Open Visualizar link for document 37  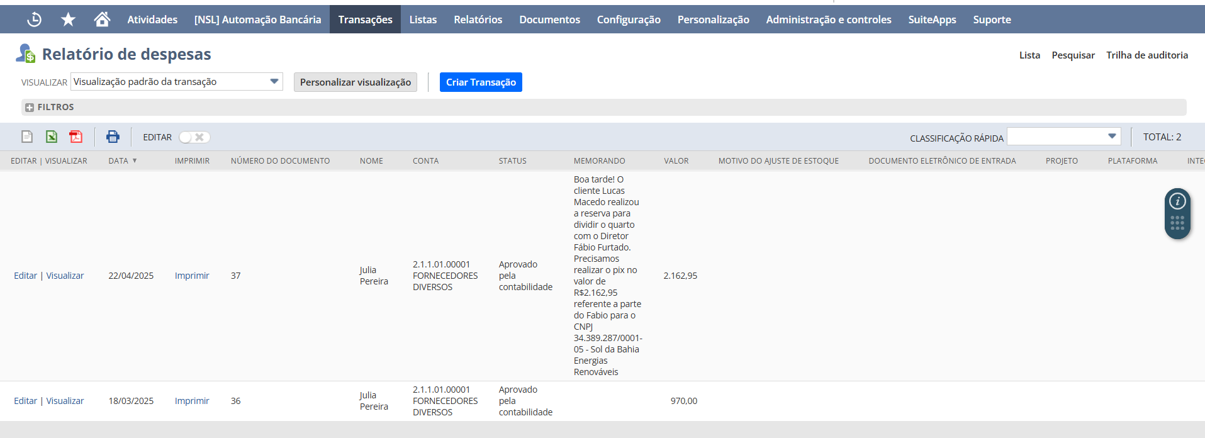65,276
